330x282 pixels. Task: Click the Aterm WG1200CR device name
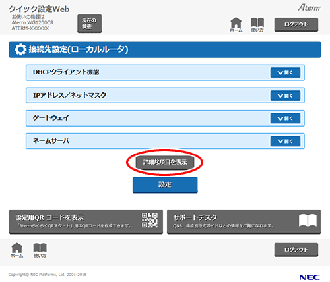32,22
